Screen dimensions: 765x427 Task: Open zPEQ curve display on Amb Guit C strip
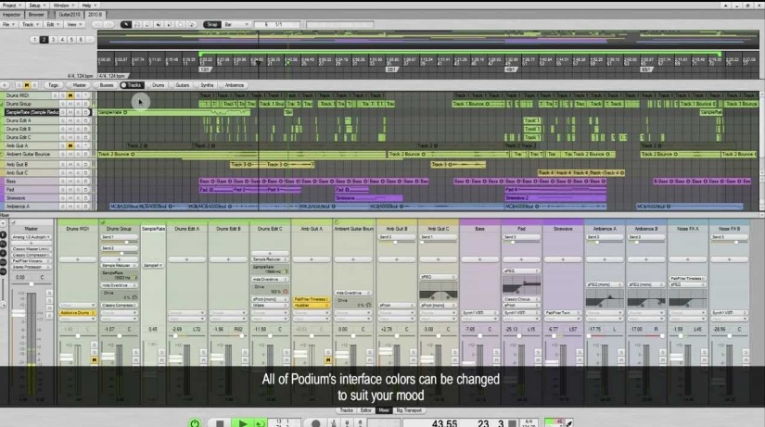point(438,291)
